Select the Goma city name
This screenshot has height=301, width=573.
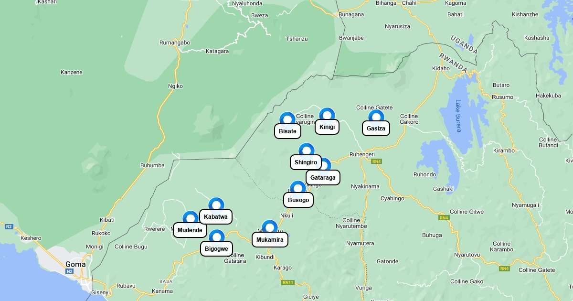point(75,264)
